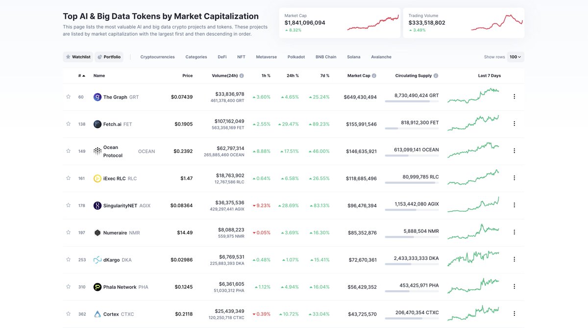
Task: Click the Watchlist button
Action: 78,57
